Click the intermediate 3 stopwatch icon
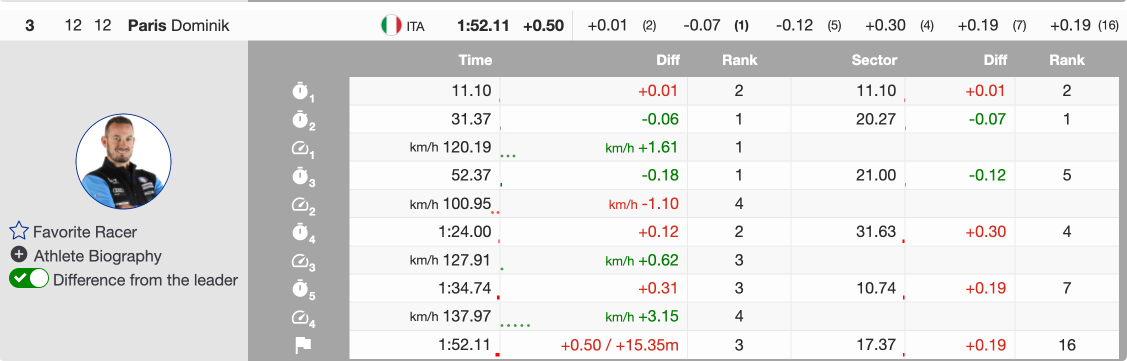The height and width of the screenshot is (361, 1127). [x=300, y=176]
